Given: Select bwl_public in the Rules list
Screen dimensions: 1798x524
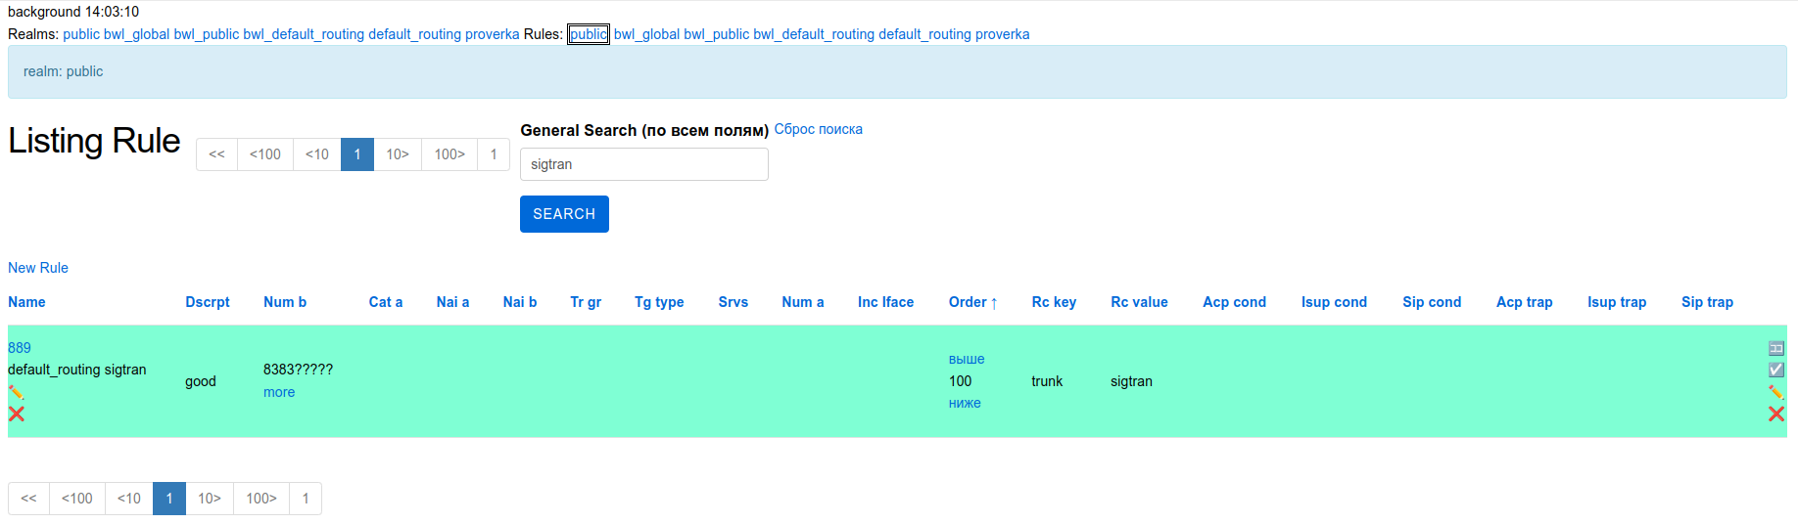Looking at the screenshot, I should click(x=716, y=34).
